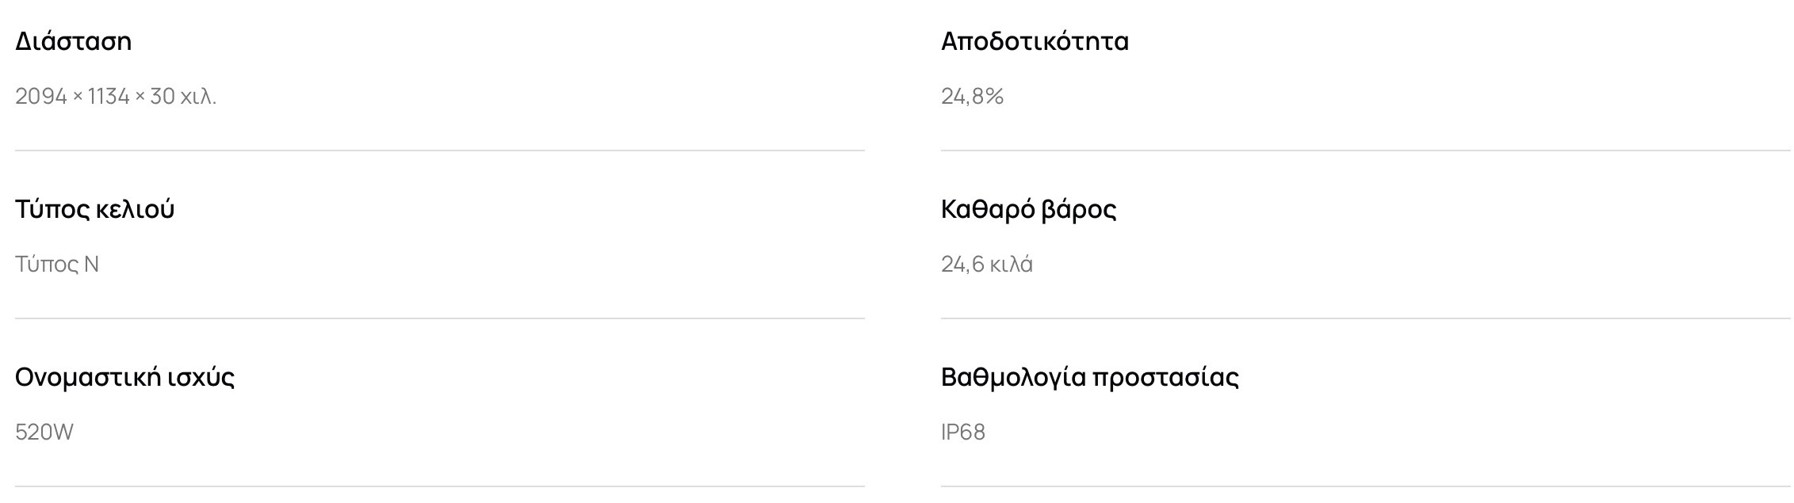The height and width of the screenshot is (503, 1794).
Task: Click the divider line beneath 520W
Action: (x=439, y=486)
